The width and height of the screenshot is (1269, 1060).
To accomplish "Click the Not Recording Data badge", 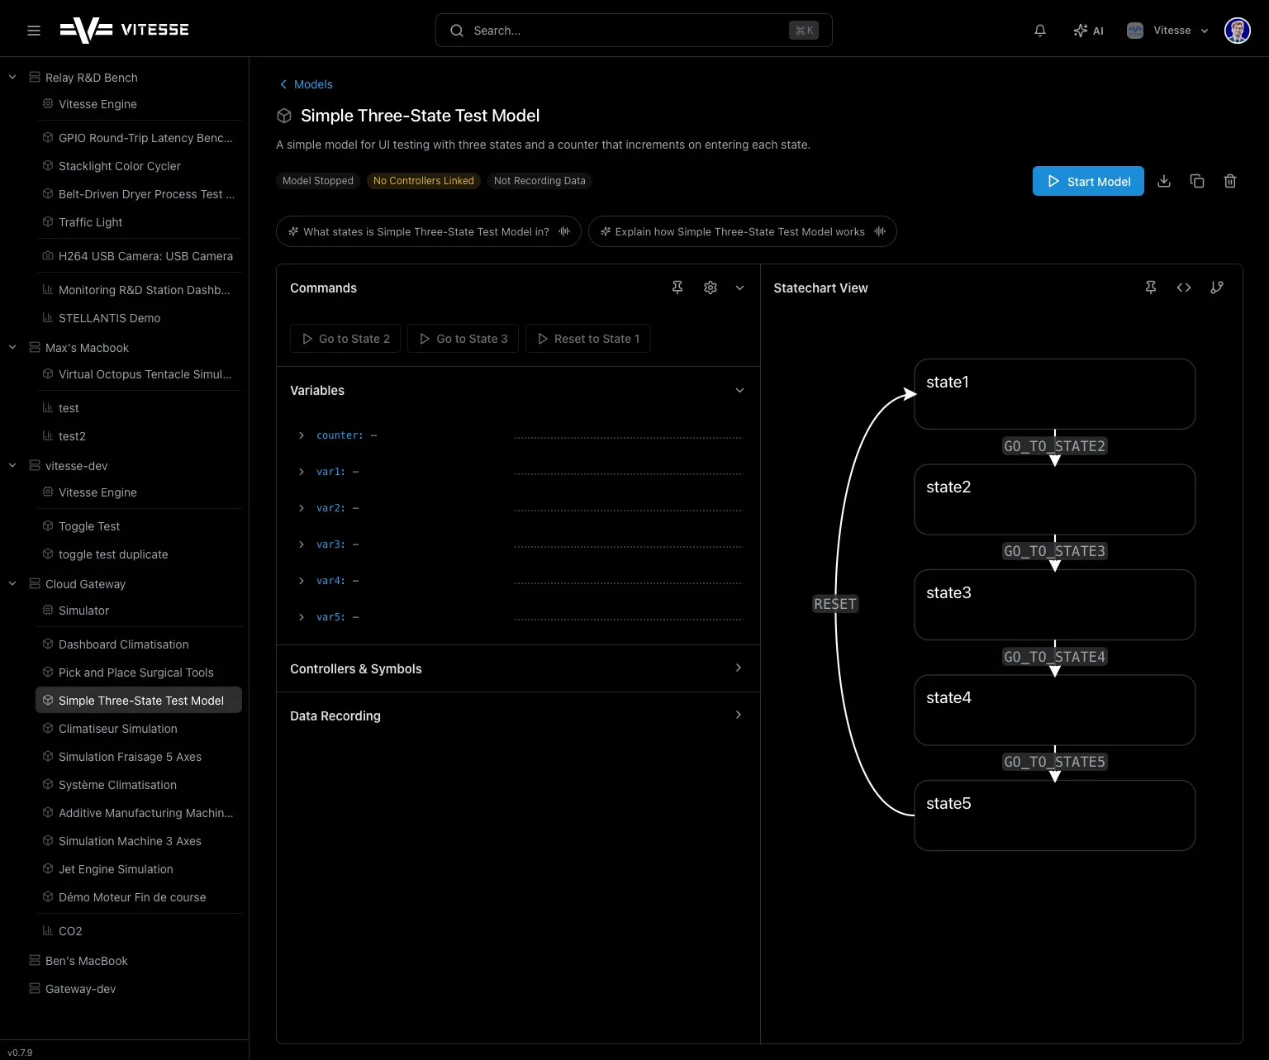I will (x=539, y=181).
